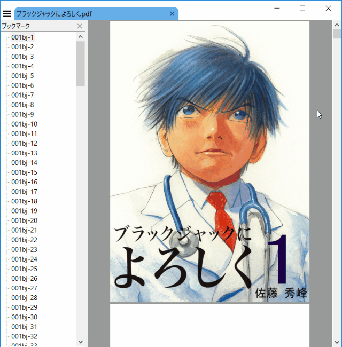
Task: Open bookmark 001bj-29
Action: coord(24,307)
